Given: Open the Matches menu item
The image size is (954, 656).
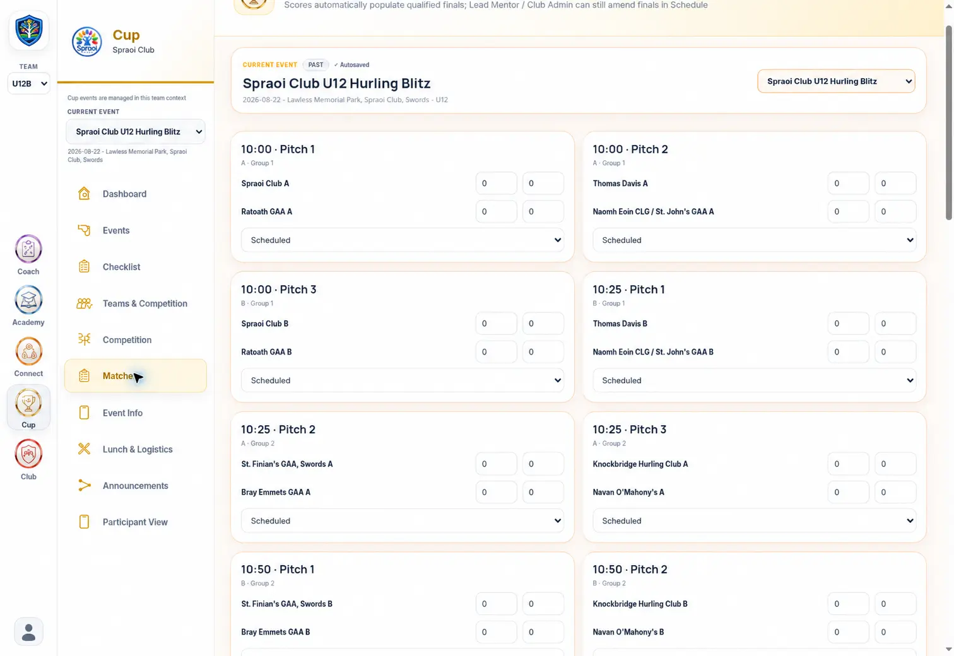Looking at the screenshot, I should (x=136, y=376).
